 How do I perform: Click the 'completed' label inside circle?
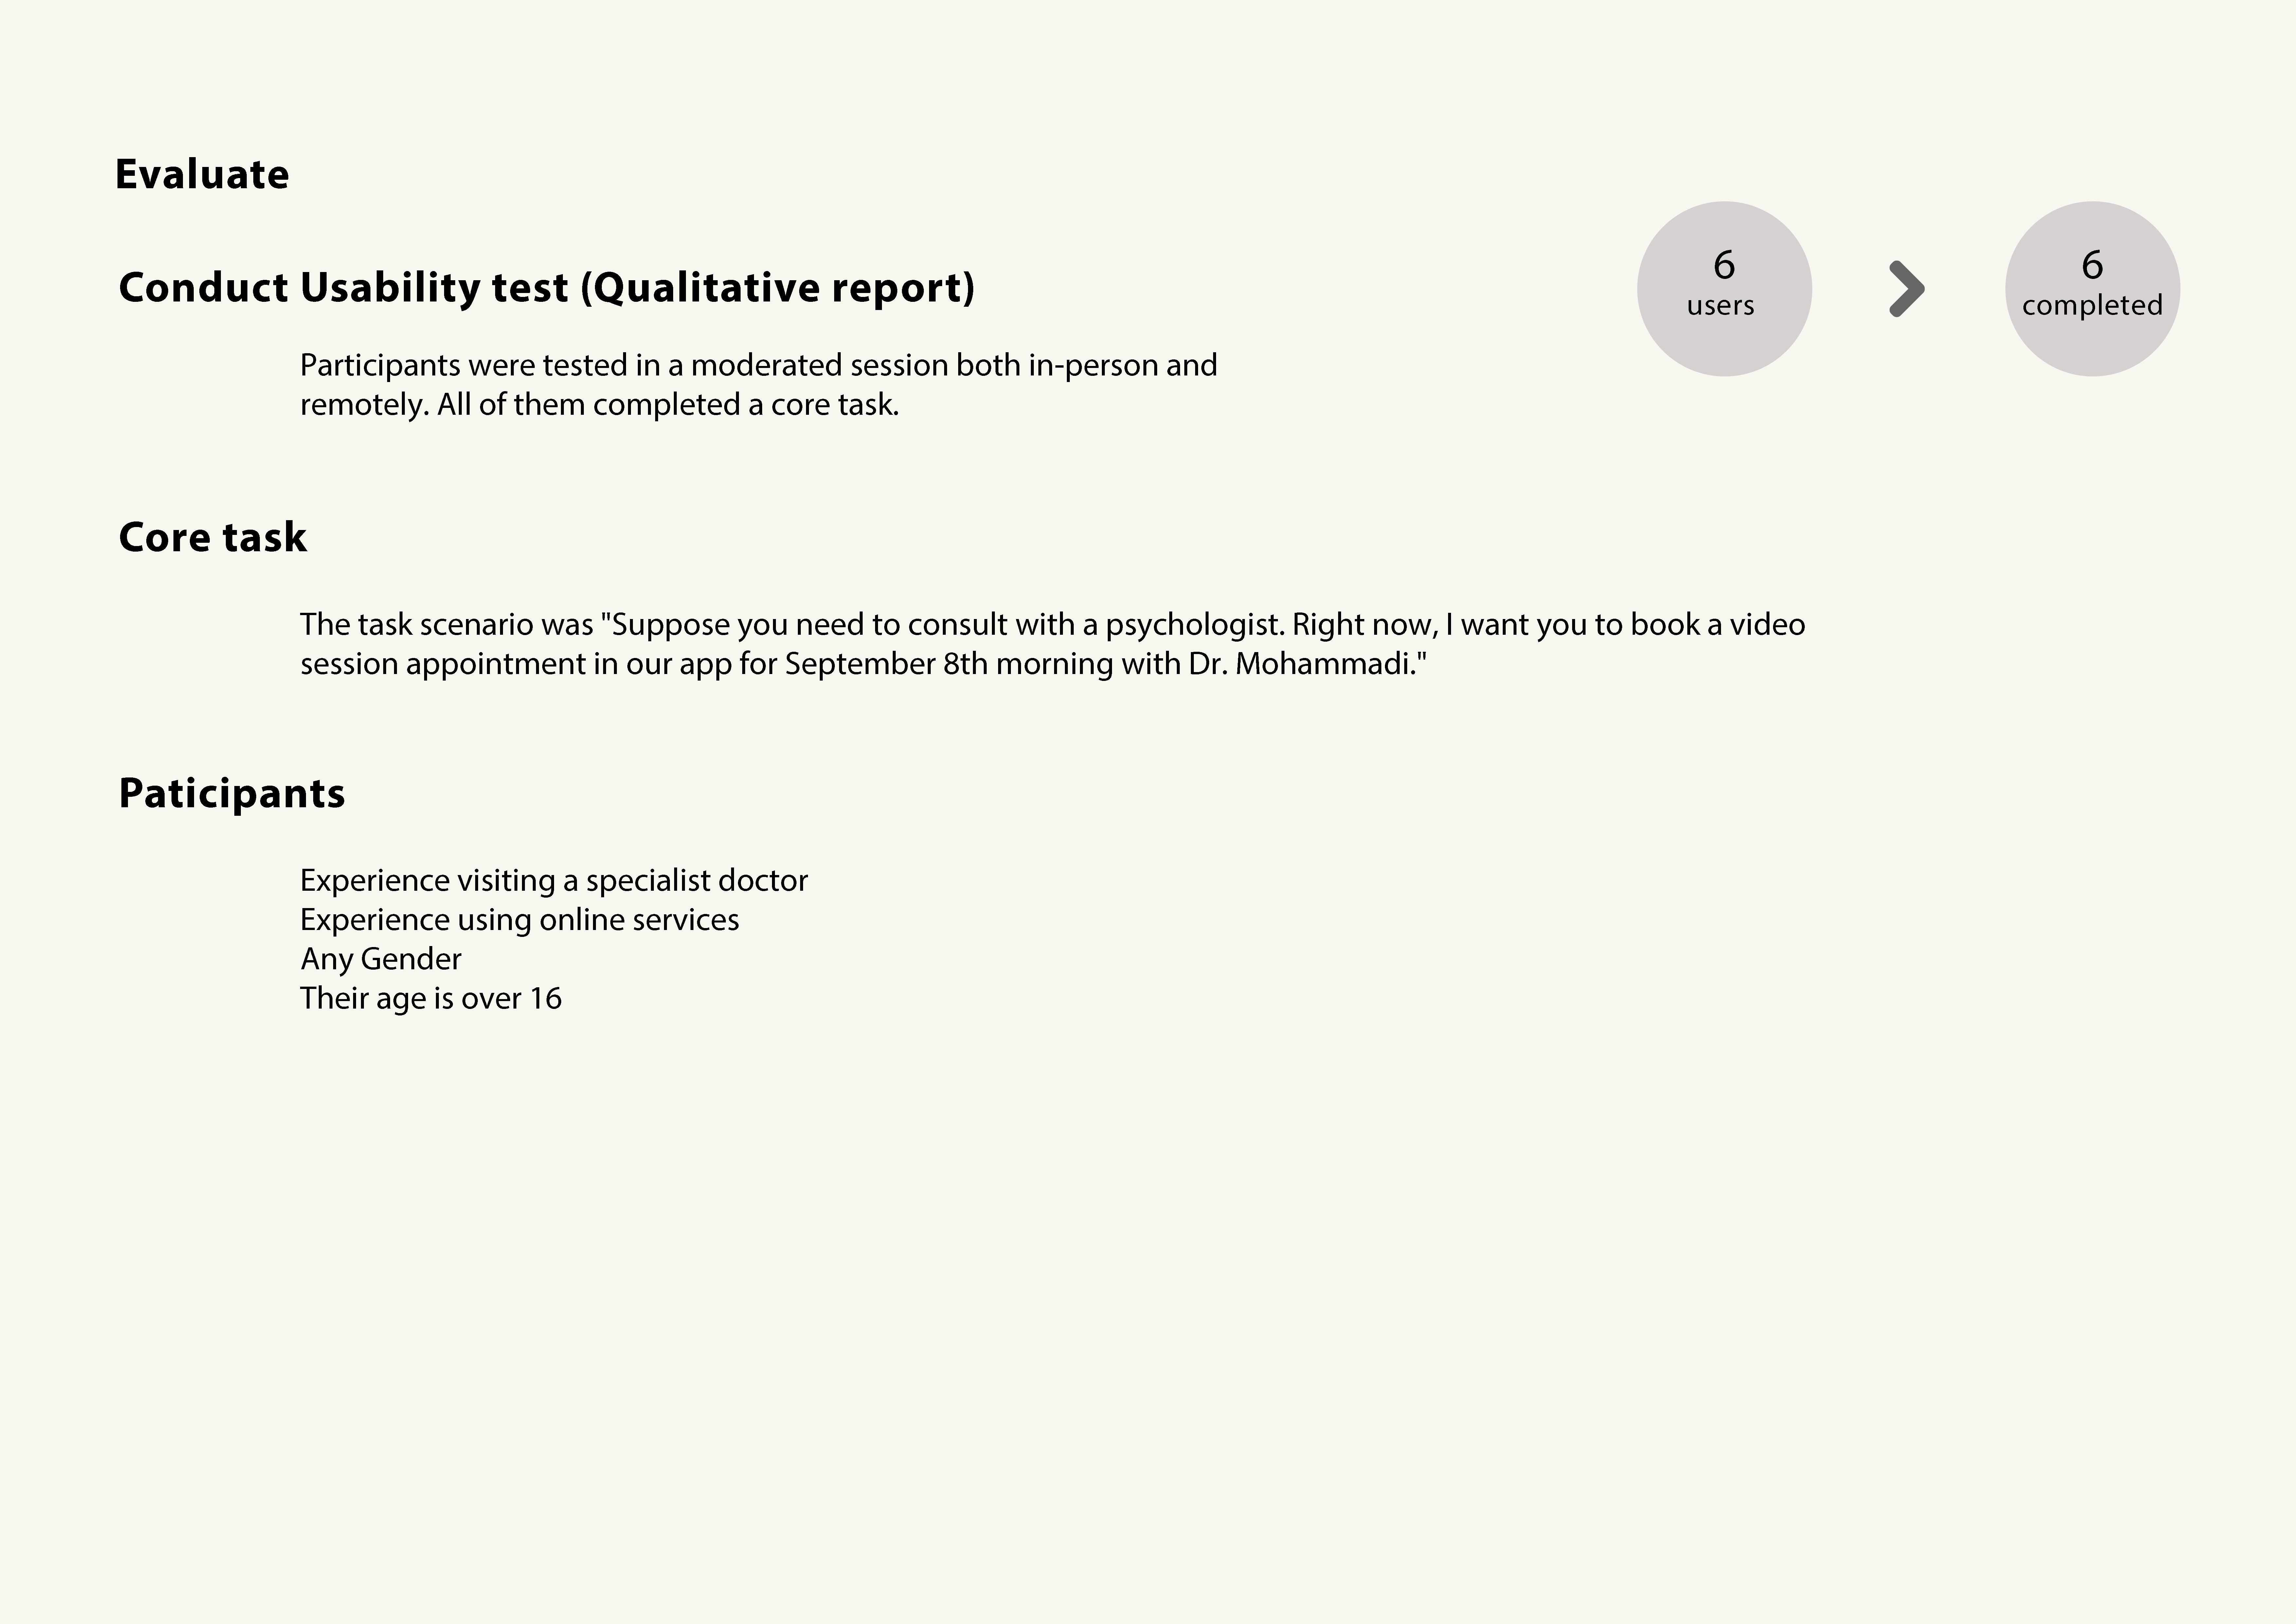(2092, 305)
